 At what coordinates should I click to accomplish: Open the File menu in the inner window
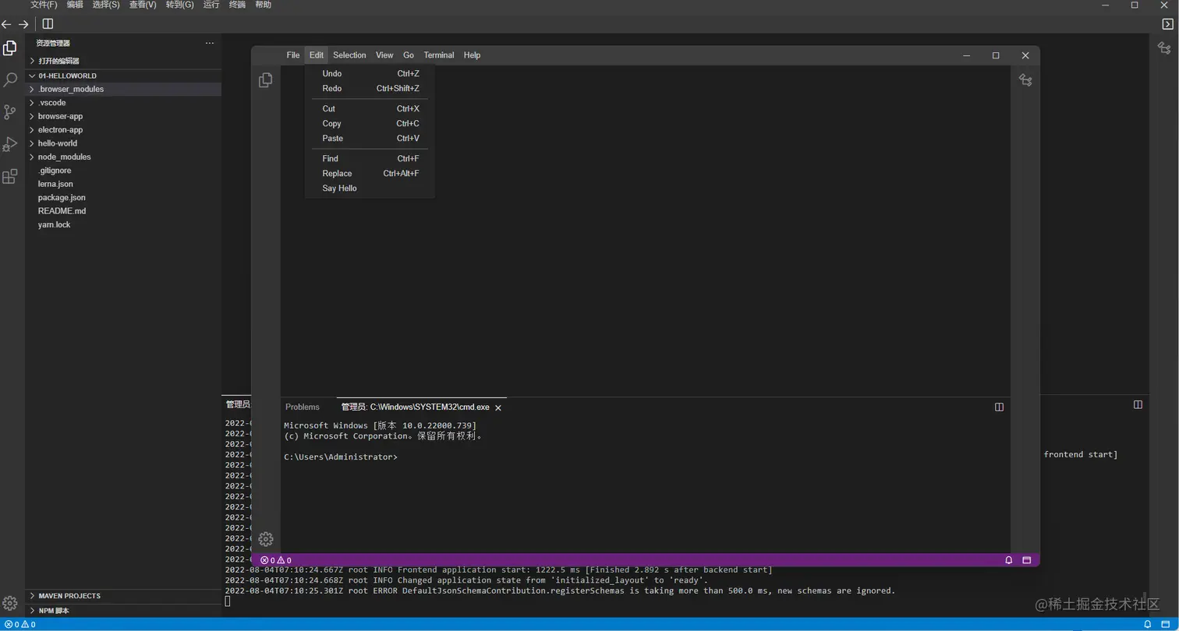tap(293, 55)
